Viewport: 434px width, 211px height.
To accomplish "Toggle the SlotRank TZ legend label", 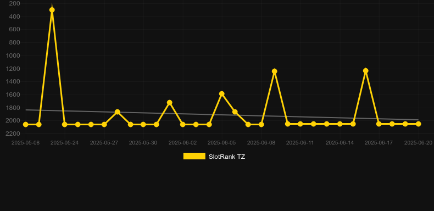I will click(227, 157).
